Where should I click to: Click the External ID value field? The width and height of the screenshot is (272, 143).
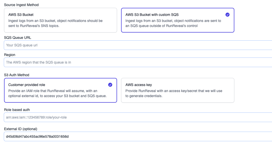(x=138, y=136)
